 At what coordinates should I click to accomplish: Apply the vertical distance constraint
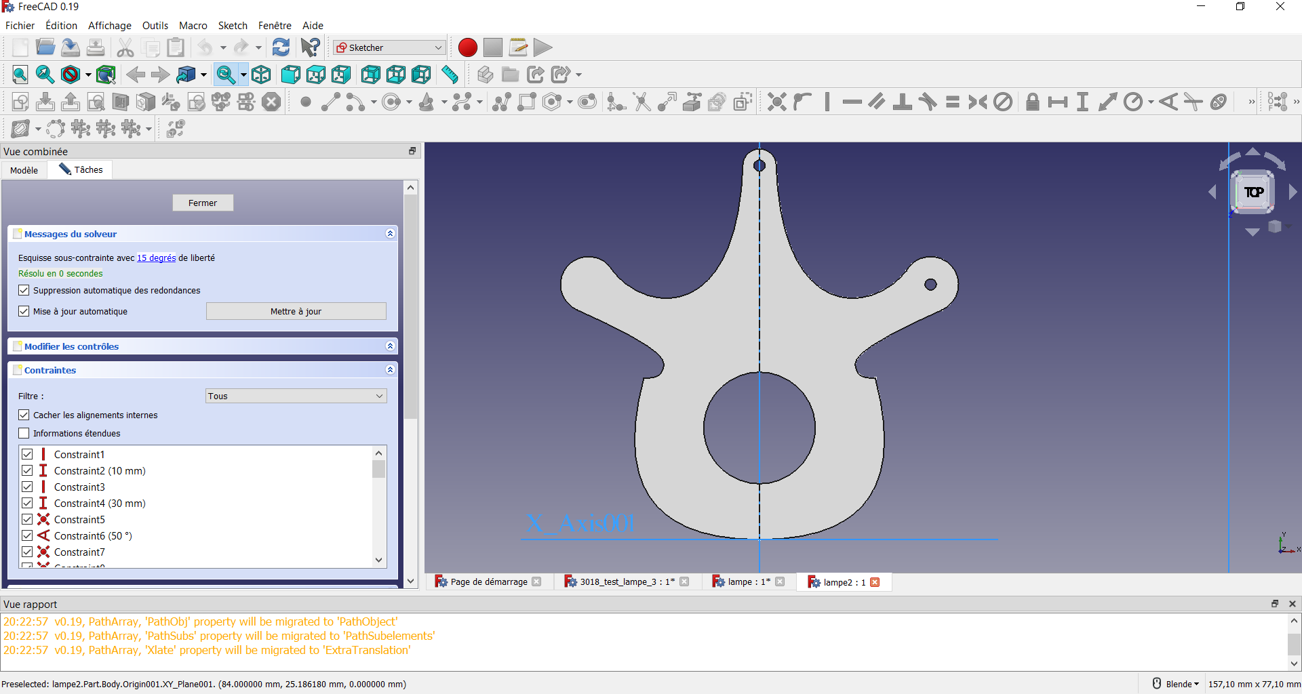[x=1082, y=102]
